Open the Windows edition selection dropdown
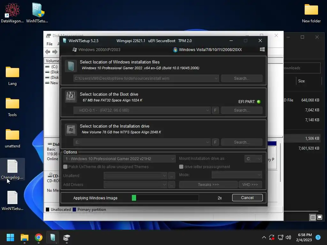 point(119,159)
